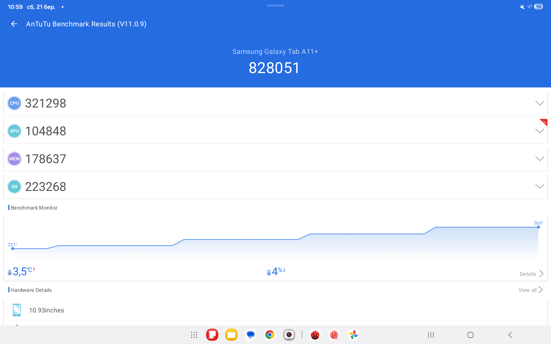This screenshot has width=551, height=344.
Task: Show recent apps with navigation button
Action: pos(431,335)
